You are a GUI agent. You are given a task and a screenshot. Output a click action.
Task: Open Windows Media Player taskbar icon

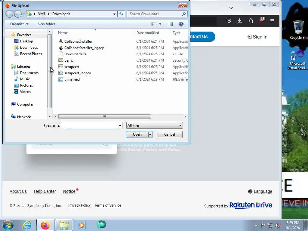pos(82,225)
